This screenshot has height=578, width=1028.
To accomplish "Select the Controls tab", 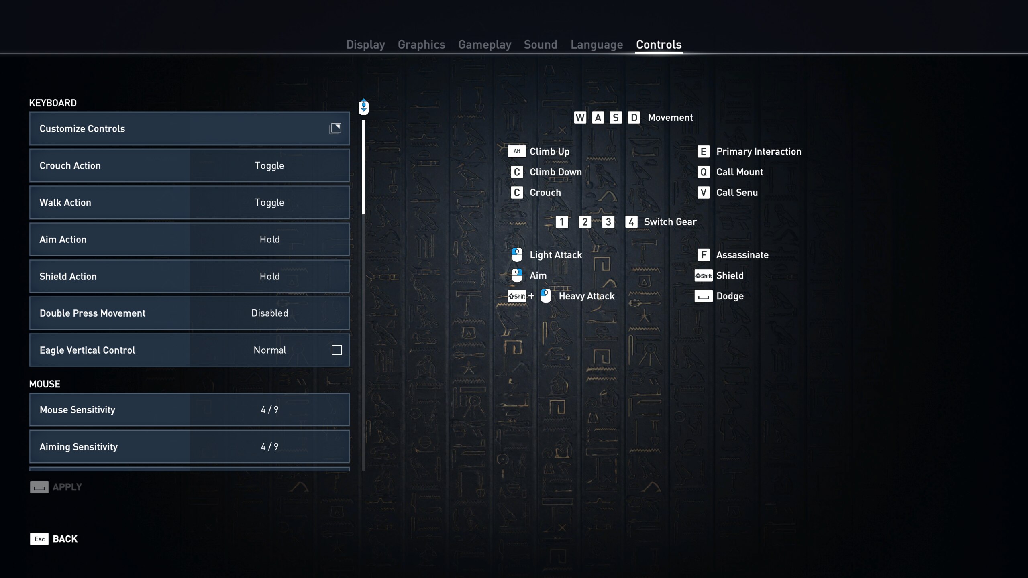I will [657, 45].
